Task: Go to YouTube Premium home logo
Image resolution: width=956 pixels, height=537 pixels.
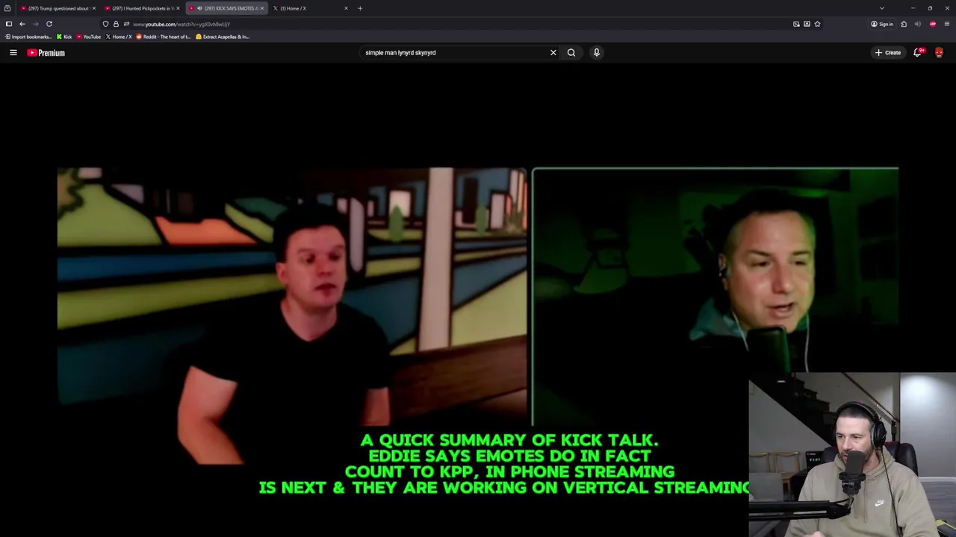Action: (x=46, y=53)
